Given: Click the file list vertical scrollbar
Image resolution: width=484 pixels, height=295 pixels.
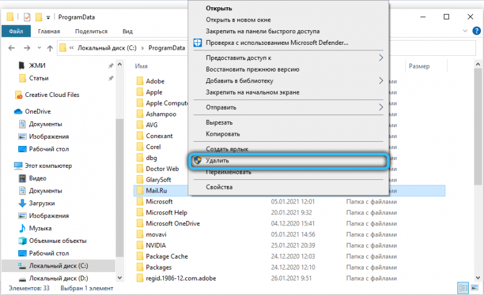Looking at the screenshot, I should (x=478, y=127).
